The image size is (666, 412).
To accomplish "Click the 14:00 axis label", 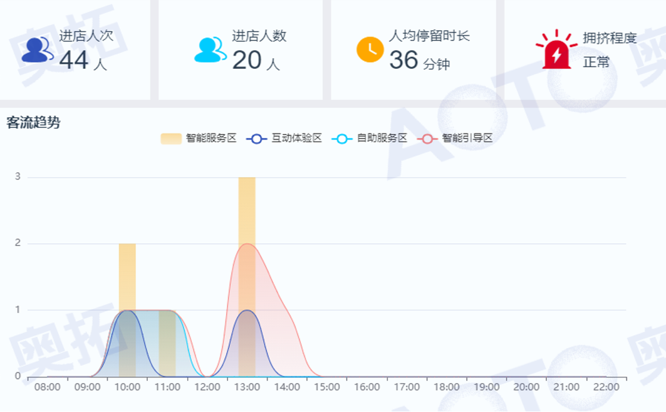I will click(287, 387).
